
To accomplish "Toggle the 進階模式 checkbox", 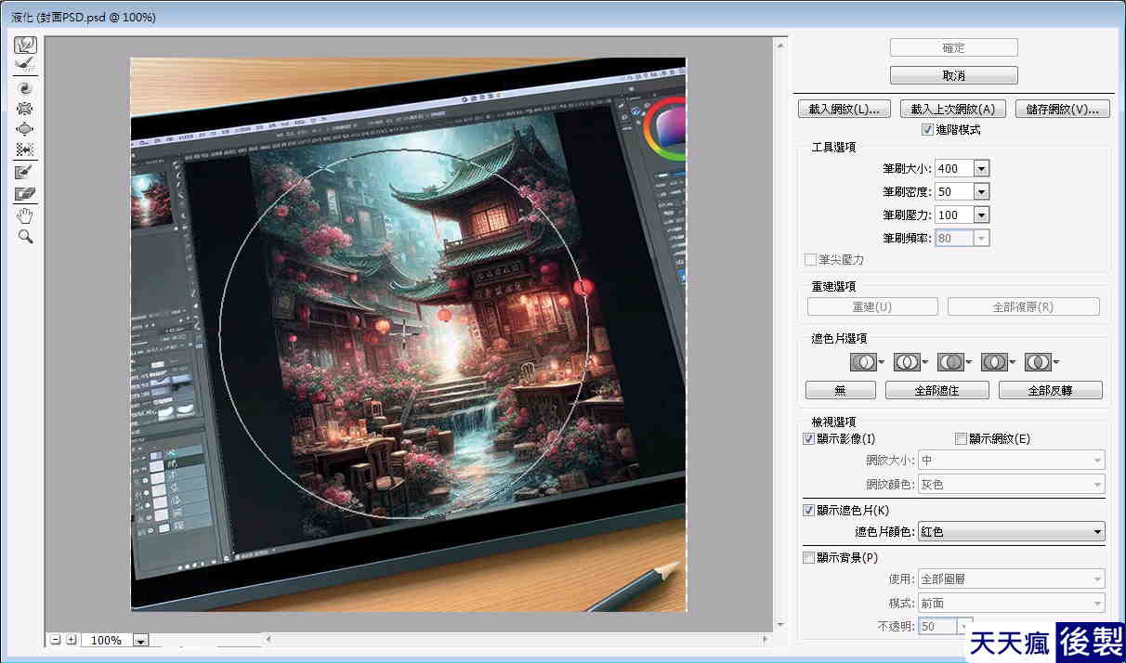I will coord(927,130).
